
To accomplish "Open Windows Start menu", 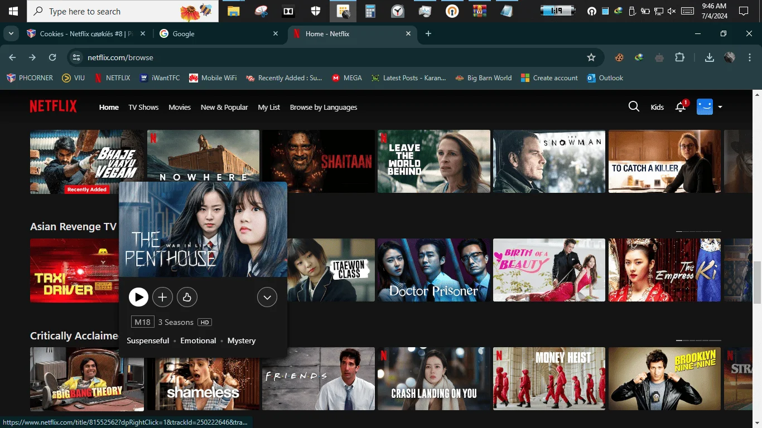I will pyautogui.click(x=12, y=11).
